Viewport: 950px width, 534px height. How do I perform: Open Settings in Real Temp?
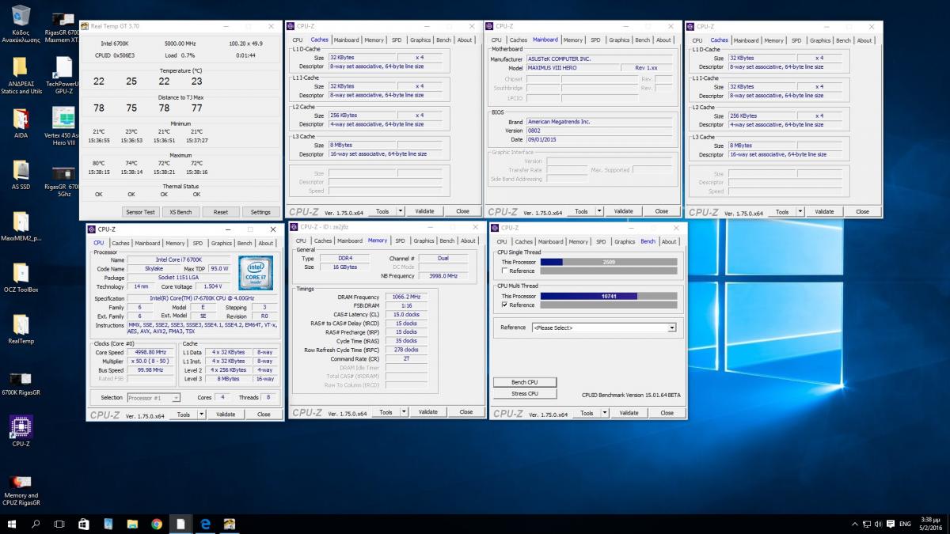260,212
